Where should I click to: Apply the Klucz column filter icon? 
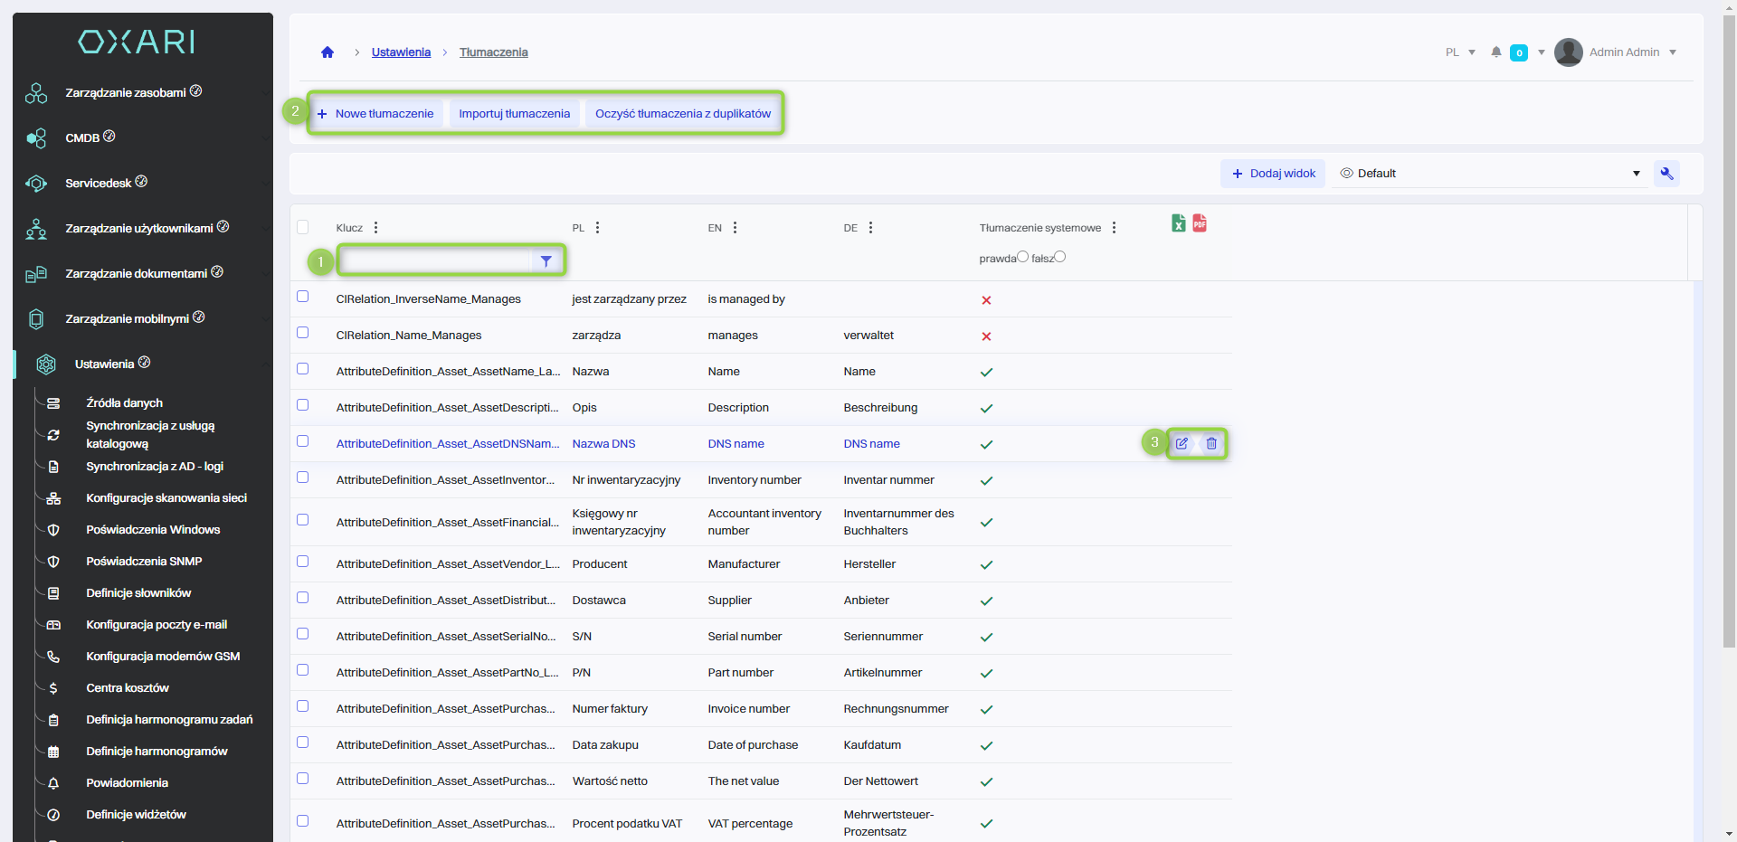(x=546, y=261)
